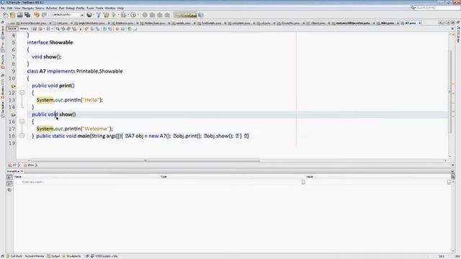
Task: Click the Find Selection magnifier icon in editor toolbar
Action: click(58, 29)
